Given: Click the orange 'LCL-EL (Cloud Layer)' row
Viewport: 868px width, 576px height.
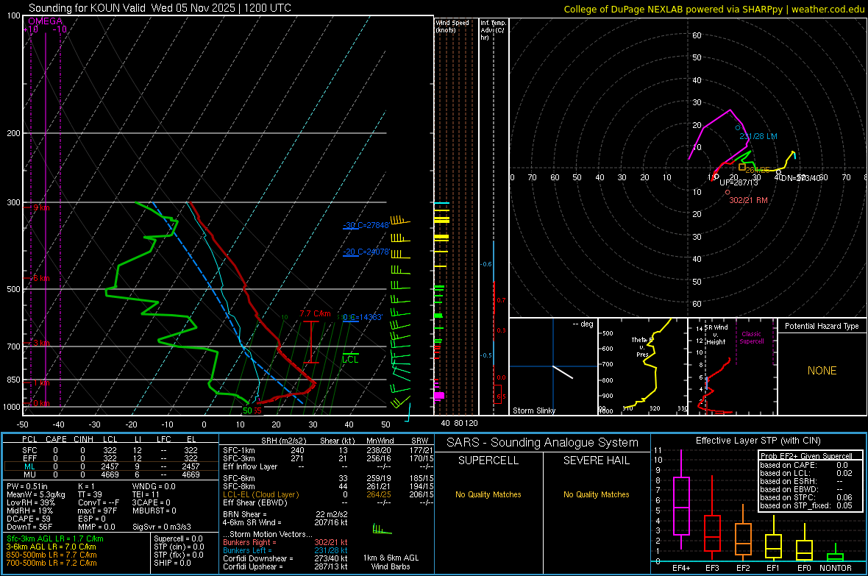Looking at the screenshot, I should tap(328, 494).
